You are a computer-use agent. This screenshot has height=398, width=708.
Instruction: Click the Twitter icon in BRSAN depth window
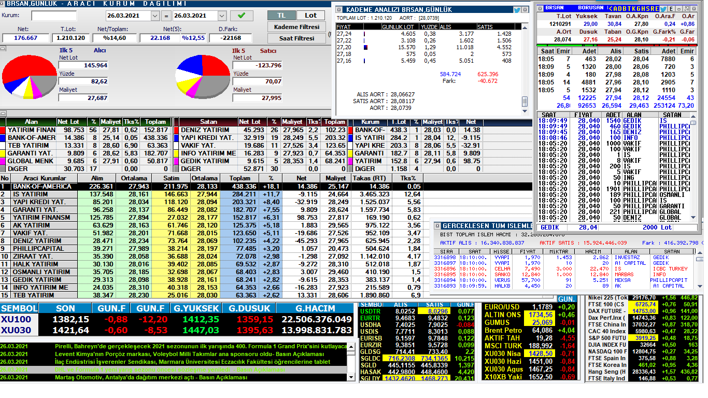pos(663,9)
